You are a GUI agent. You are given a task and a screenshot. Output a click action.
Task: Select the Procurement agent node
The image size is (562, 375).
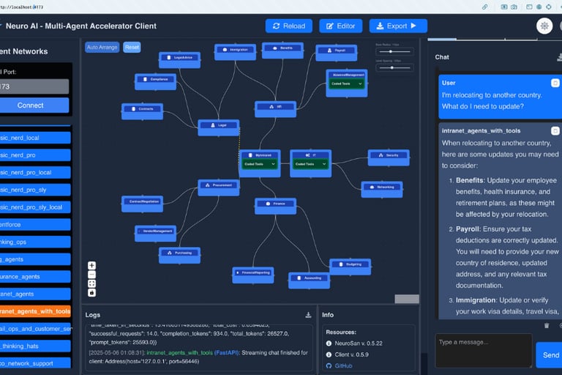[x=219, y=187]
